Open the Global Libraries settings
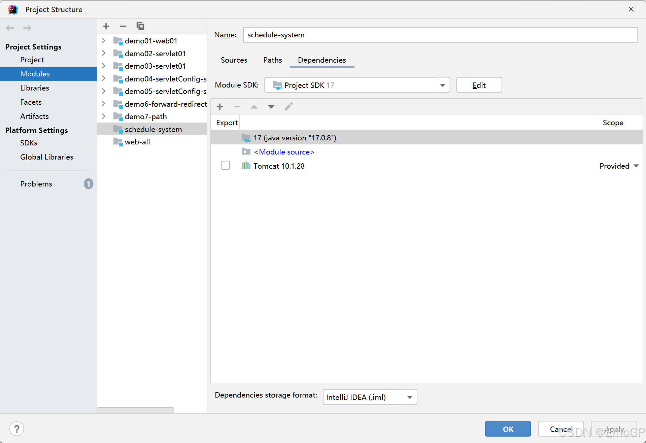Viewport: 646px width, 443px height. pyautogui.click(x=47, y=157)
